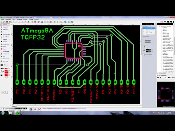The image size is (175, 131).
Task: Click the Print icon in toolbar
Action: point(10,22)
